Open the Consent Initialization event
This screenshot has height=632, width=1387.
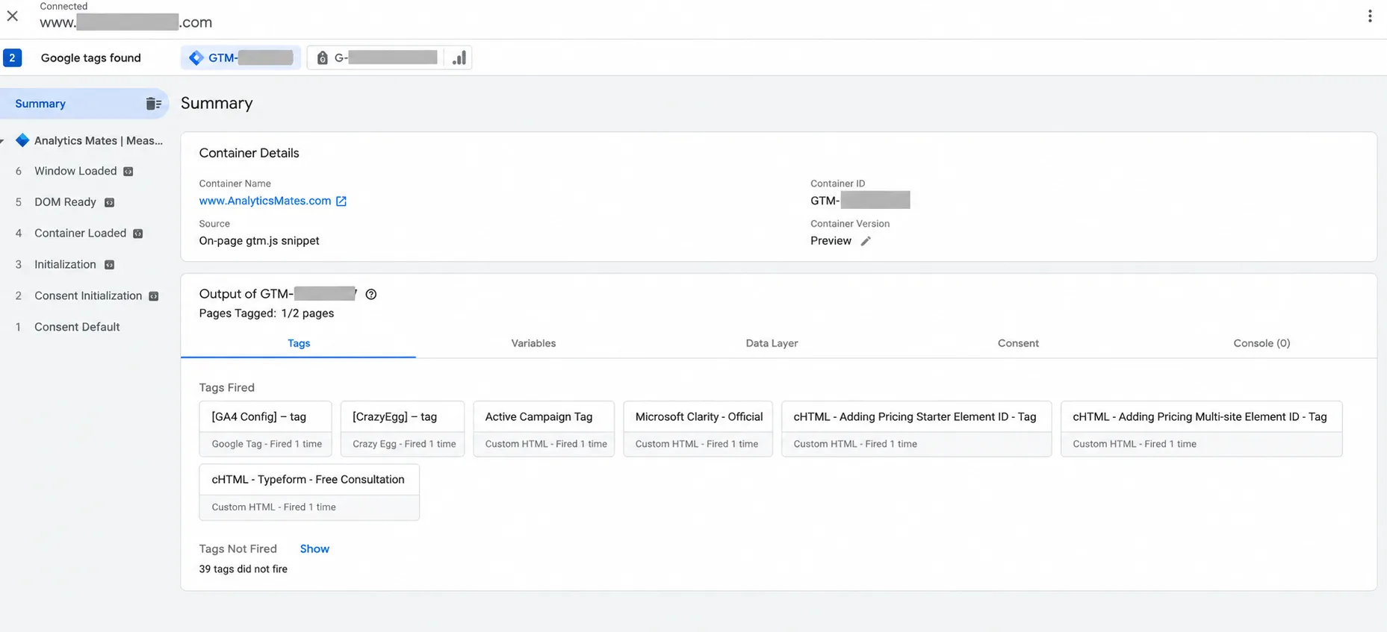pyautogui.click(x=88, y=295)
